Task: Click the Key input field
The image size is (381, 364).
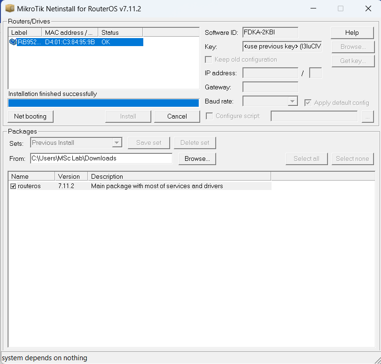Action: pos(282,47)
